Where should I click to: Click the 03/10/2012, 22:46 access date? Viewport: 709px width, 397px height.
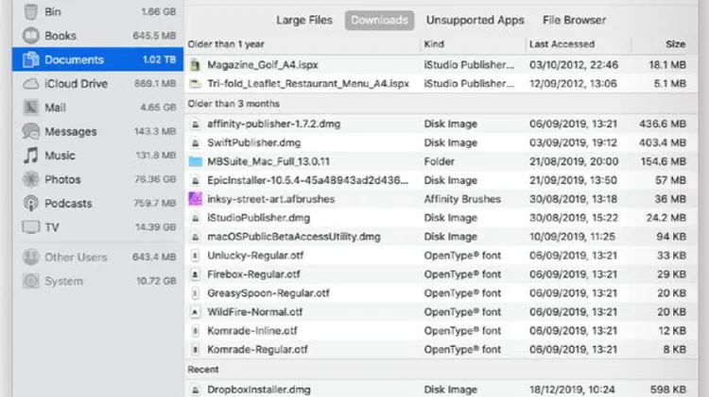[x=574, y=65]
